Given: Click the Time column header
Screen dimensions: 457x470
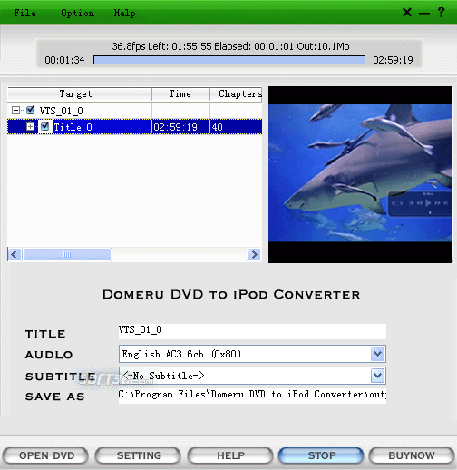Looking at the screenshot, I should pyautogui.click(x=180, y=94).
